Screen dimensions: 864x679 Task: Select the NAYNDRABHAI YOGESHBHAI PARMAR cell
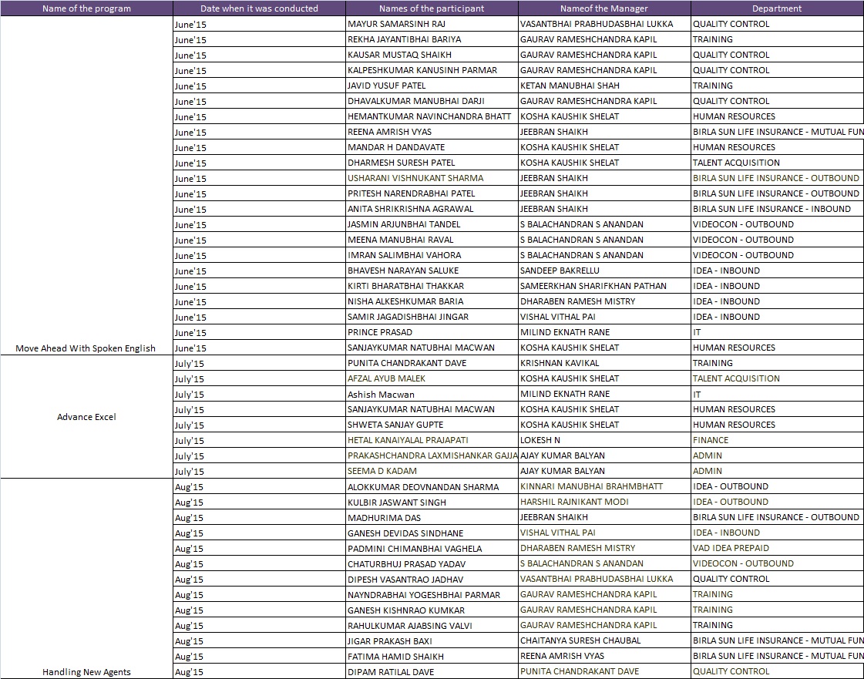tap(432, 595)
